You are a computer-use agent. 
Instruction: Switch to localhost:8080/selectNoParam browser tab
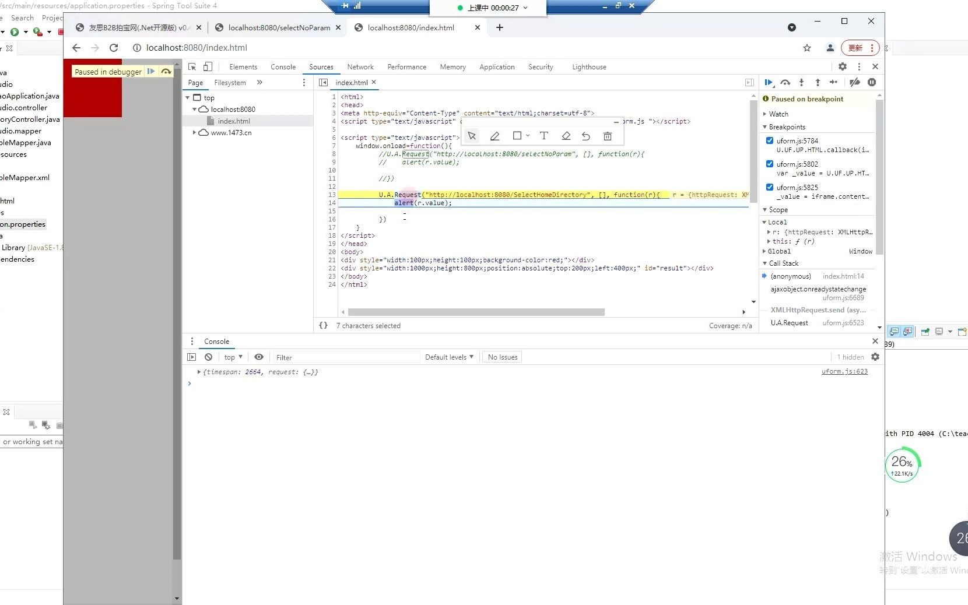(278, 27)
